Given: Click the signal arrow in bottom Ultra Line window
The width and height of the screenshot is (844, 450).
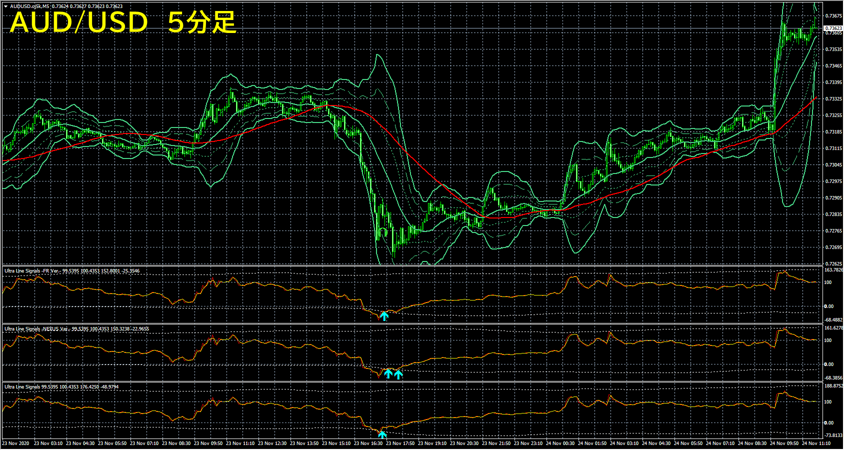Looking at the screenshot, I should pos(382,434).
